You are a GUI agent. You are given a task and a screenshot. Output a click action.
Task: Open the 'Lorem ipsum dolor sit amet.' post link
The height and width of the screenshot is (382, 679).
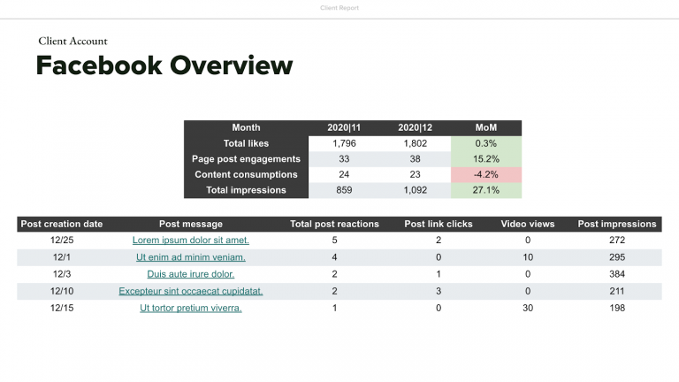tap(190, 241)
